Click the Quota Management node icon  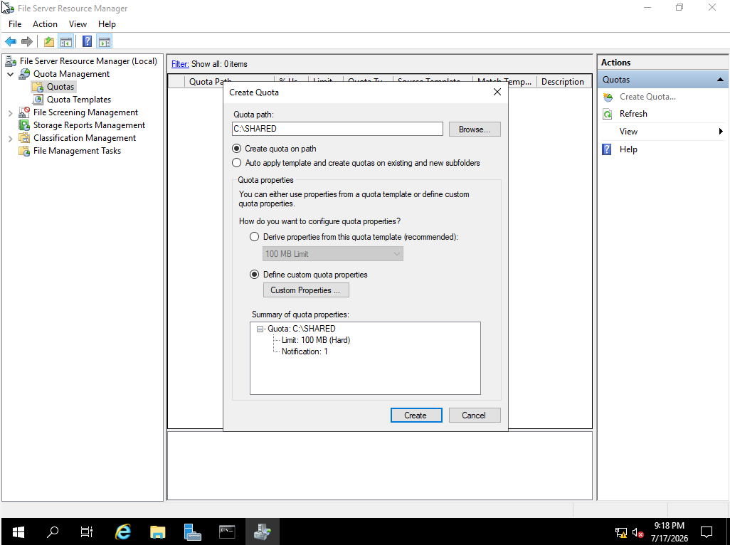(24, 74)
